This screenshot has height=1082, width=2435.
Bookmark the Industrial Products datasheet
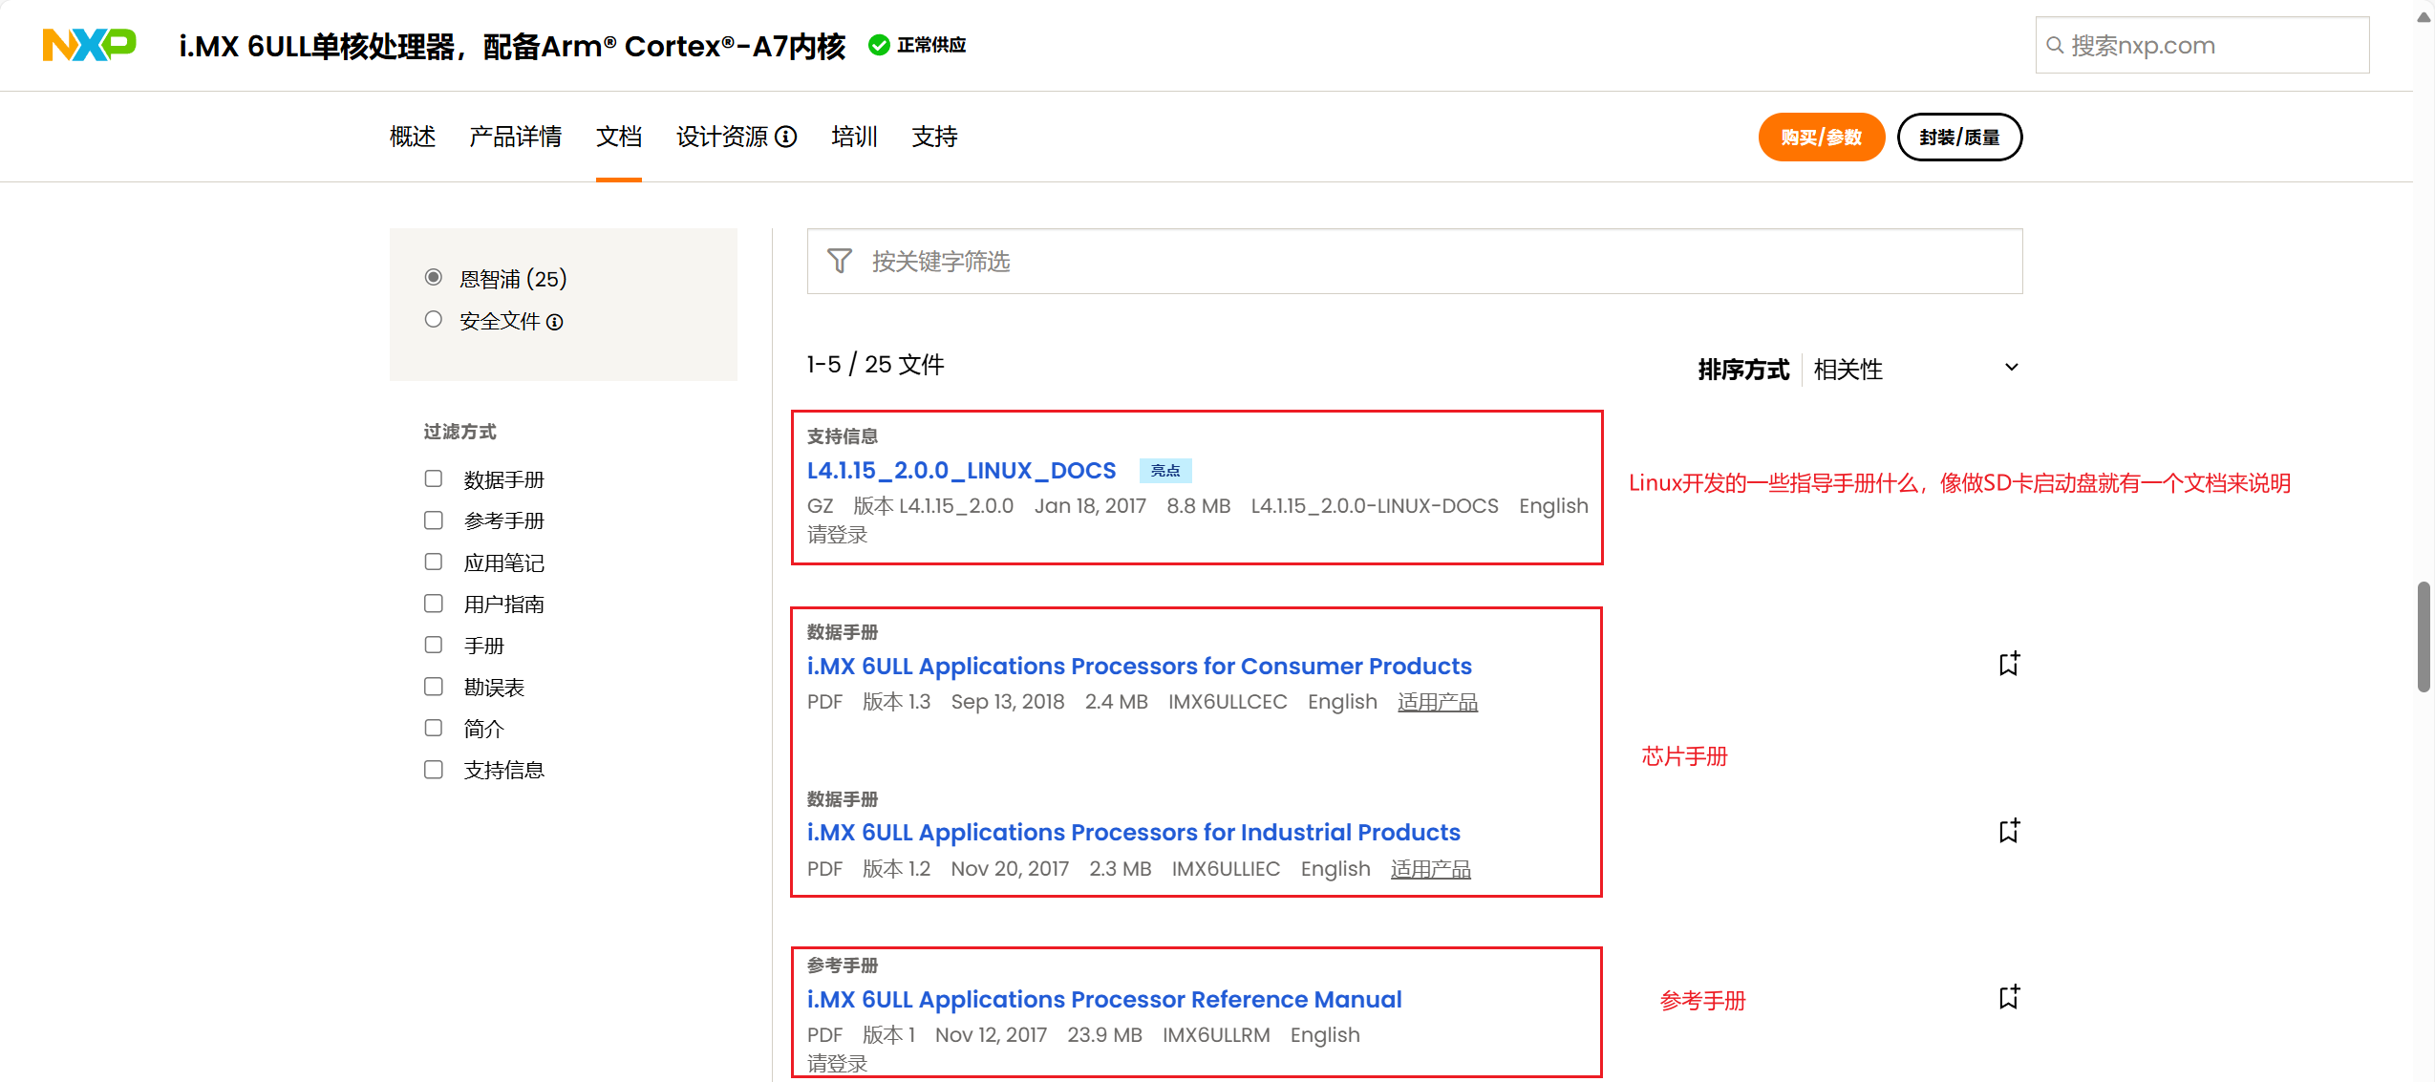tap(2009, 831)
